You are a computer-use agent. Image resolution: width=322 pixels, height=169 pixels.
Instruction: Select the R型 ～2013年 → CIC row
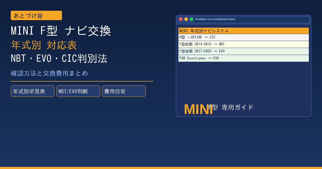pyautogui.click(x=244, y=37)
